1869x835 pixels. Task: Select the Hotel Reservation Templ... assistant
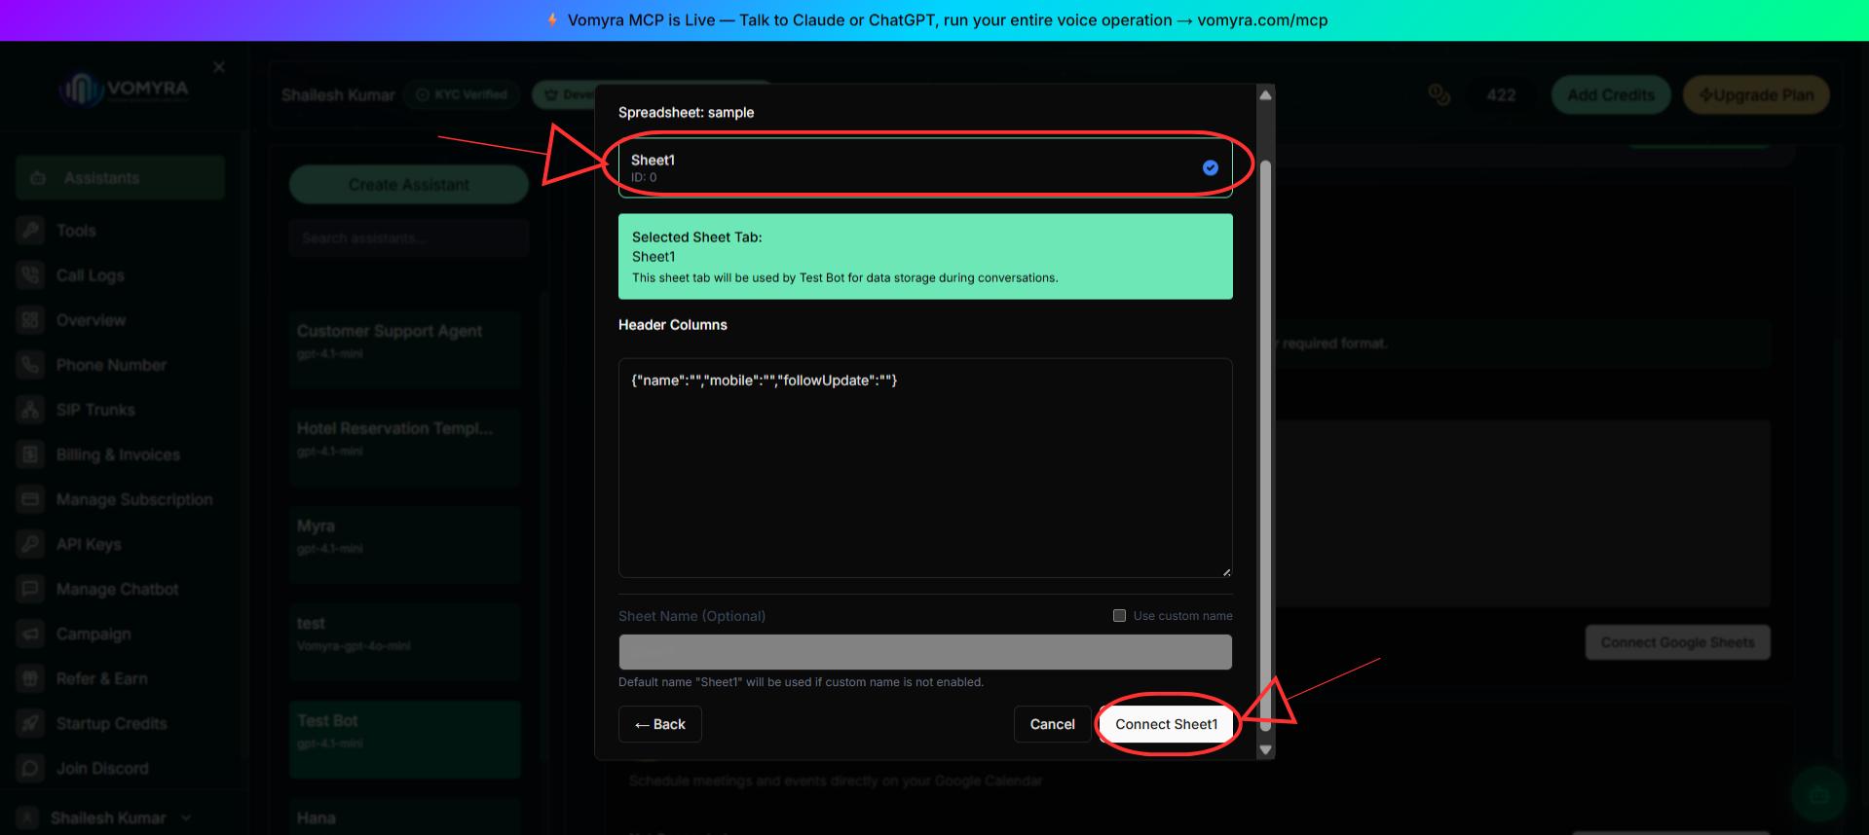(405, 448)
